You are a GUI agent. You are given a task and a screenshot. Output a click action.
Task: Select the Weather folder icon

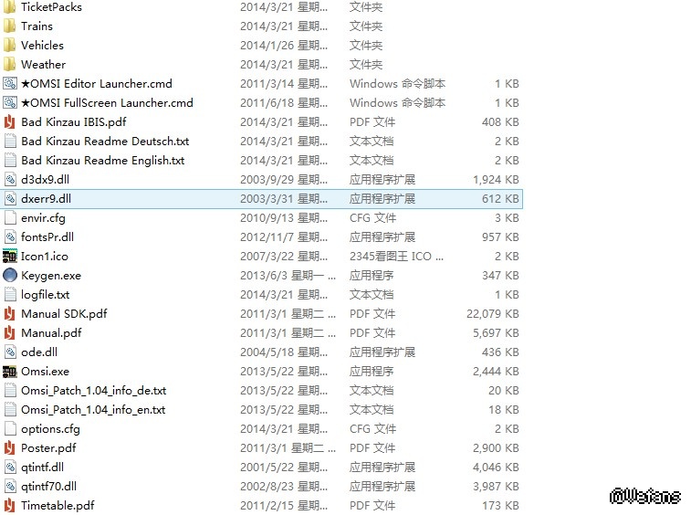click(10, 64)
